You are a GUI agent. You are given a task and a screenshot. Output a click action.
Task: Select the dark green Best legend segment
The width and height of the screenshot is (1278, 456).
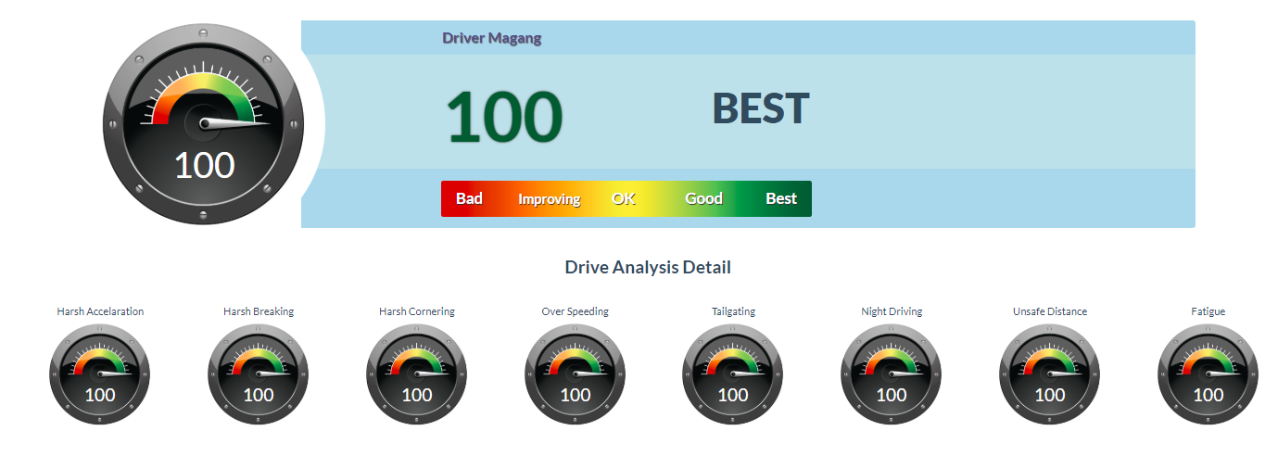(x=781, y=198)
